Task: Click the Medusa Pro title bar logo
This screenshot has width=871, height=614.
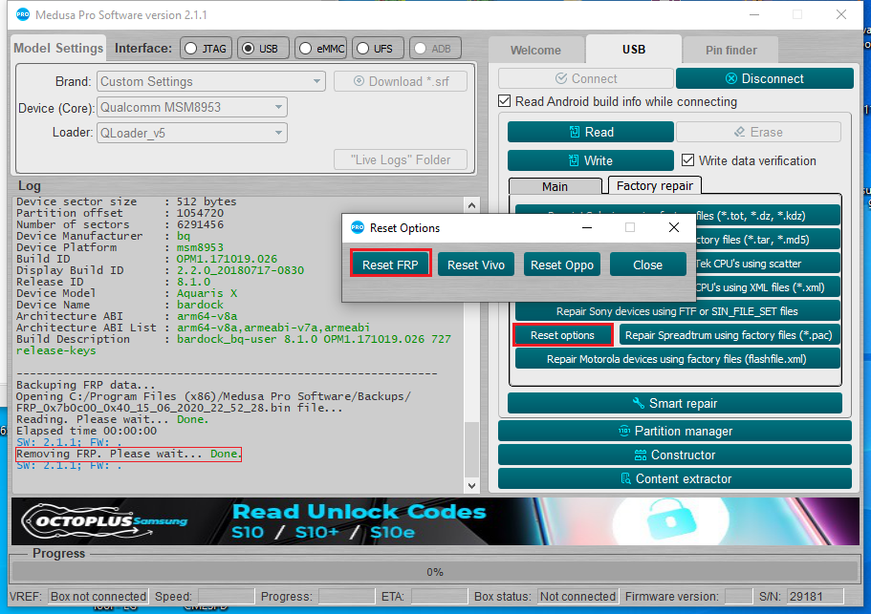Action: (23, 14)
